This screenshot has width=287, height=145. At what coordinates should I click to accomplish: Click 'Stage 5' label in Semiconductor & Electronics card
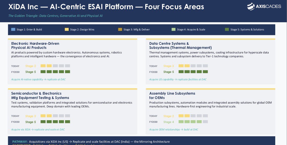[30, 122]
